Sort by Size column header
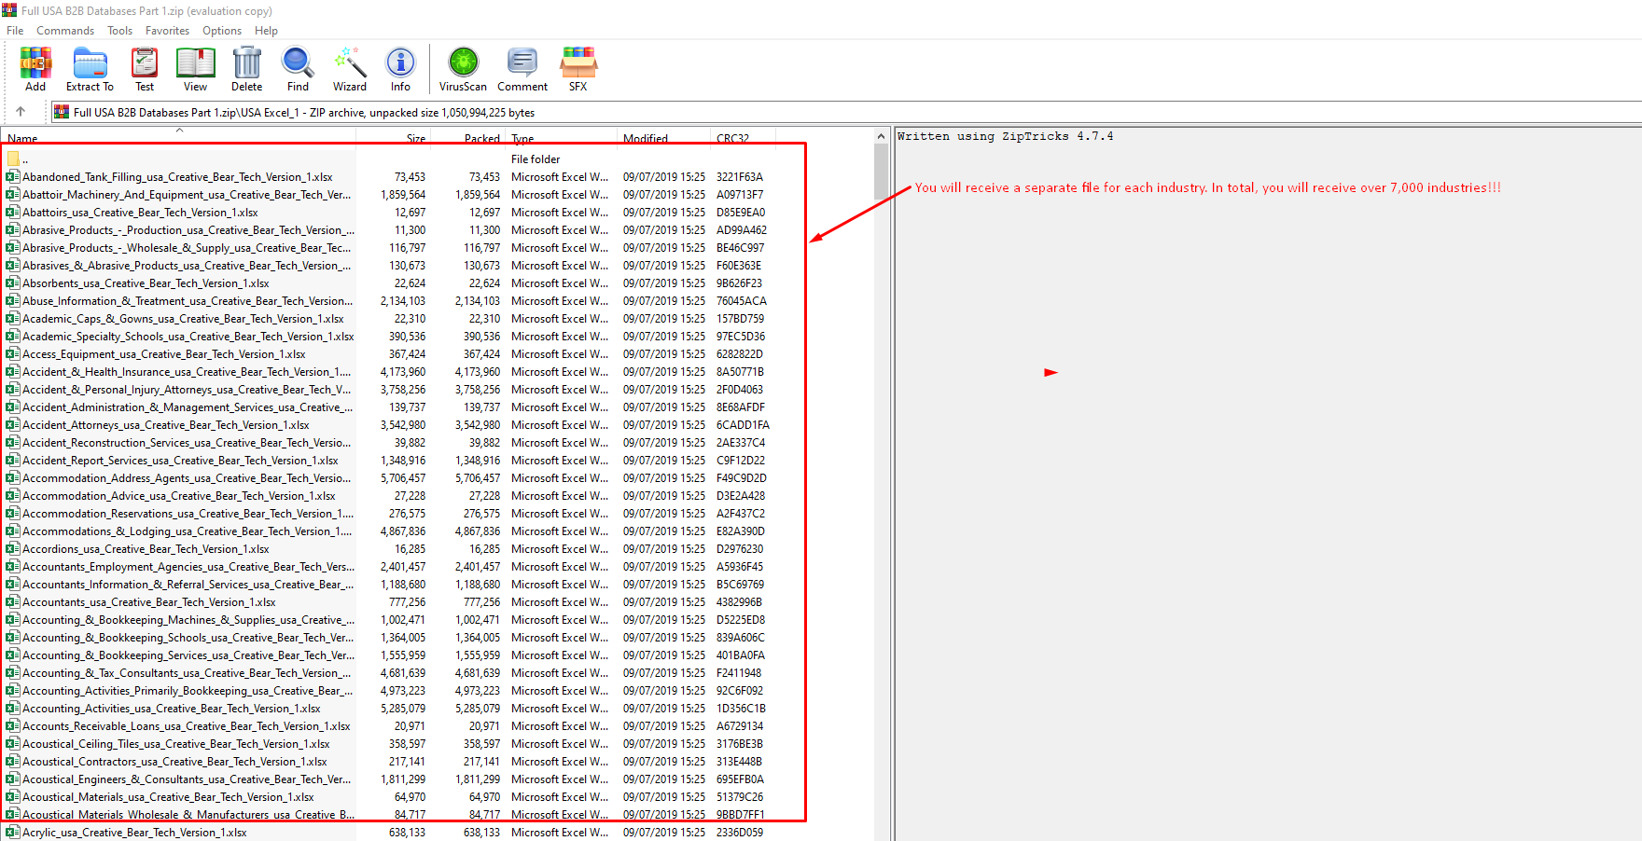 (x=393, y=137)
